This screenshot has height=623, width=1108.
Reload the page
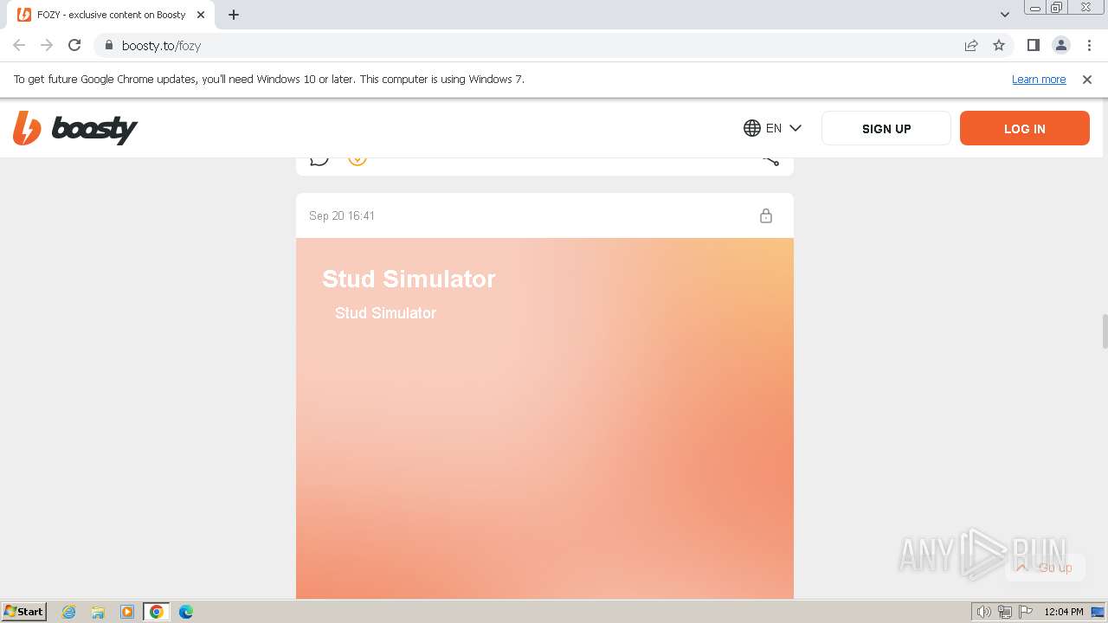74,45
